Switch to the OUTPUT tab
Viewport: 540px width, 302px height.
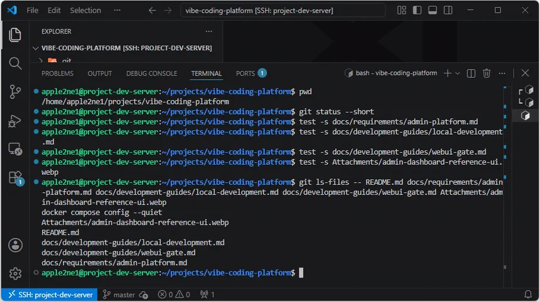point(100,73)
